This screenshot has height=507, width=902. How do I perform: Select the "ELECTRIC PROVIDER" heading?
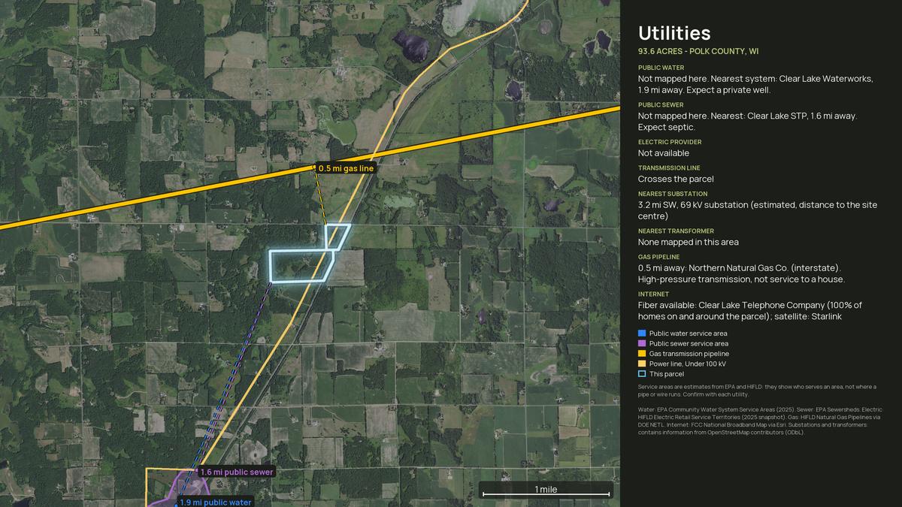click(670, 142)
